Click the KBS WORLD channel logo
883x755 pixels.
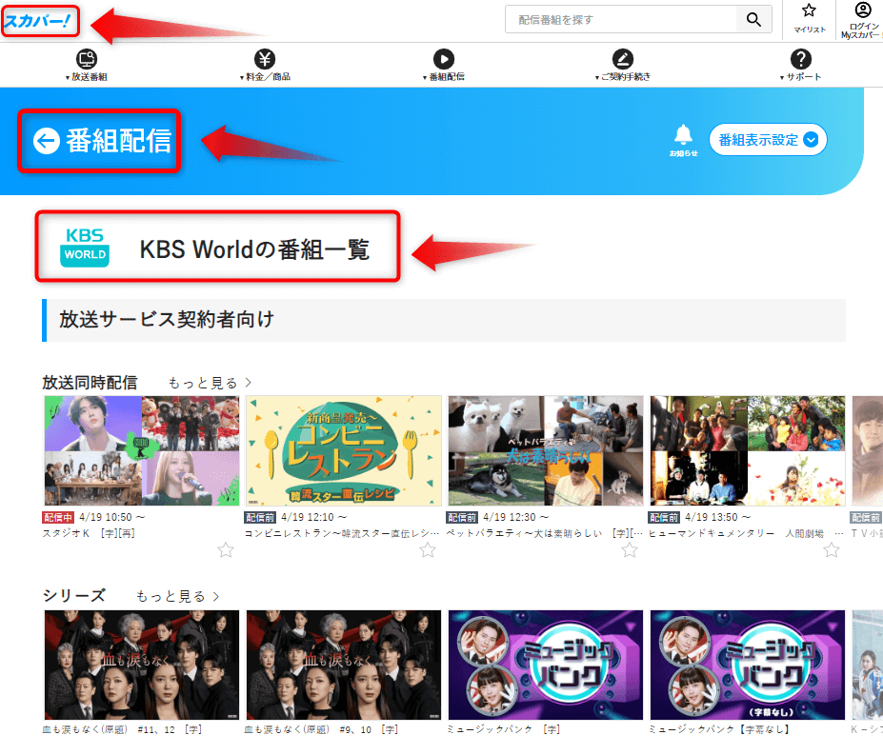85,247
